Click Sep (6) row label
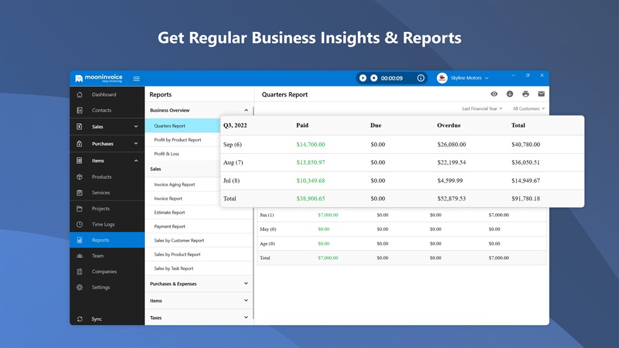This screenshot has height=348, width=619. click(232, 144)
